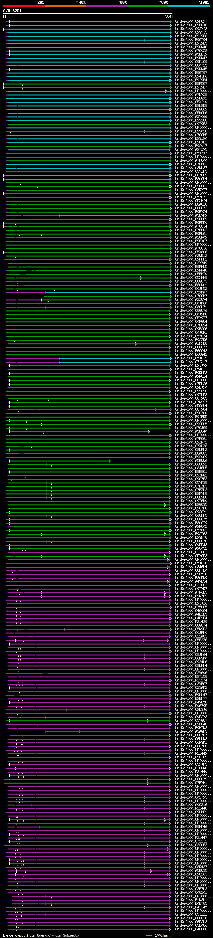This screenshot has height=938, width=213.
Task: Open hit UniRef100_B9GQS5
Action: click(191, 505)
